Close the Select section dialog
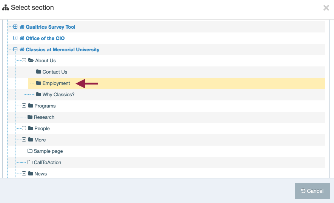334x203 pixels. point(326,8)
